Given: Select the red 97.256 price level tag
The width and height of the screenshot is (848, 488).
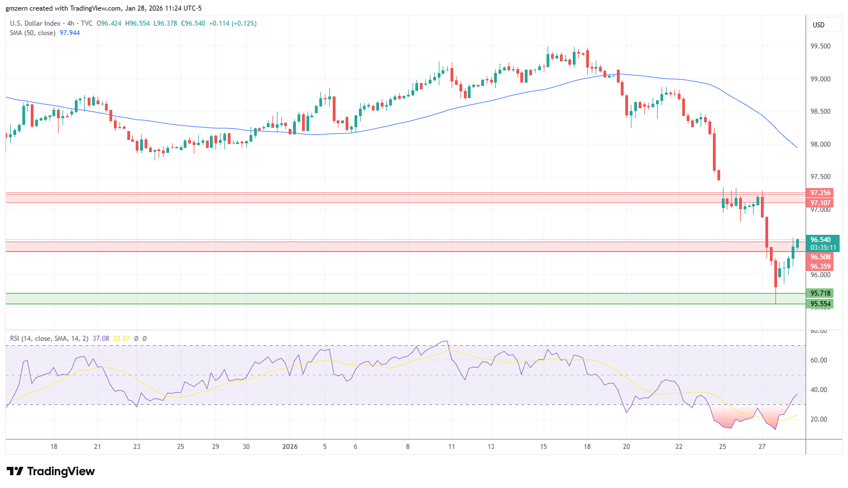Looking at the screenshot, I should point(820,193).
